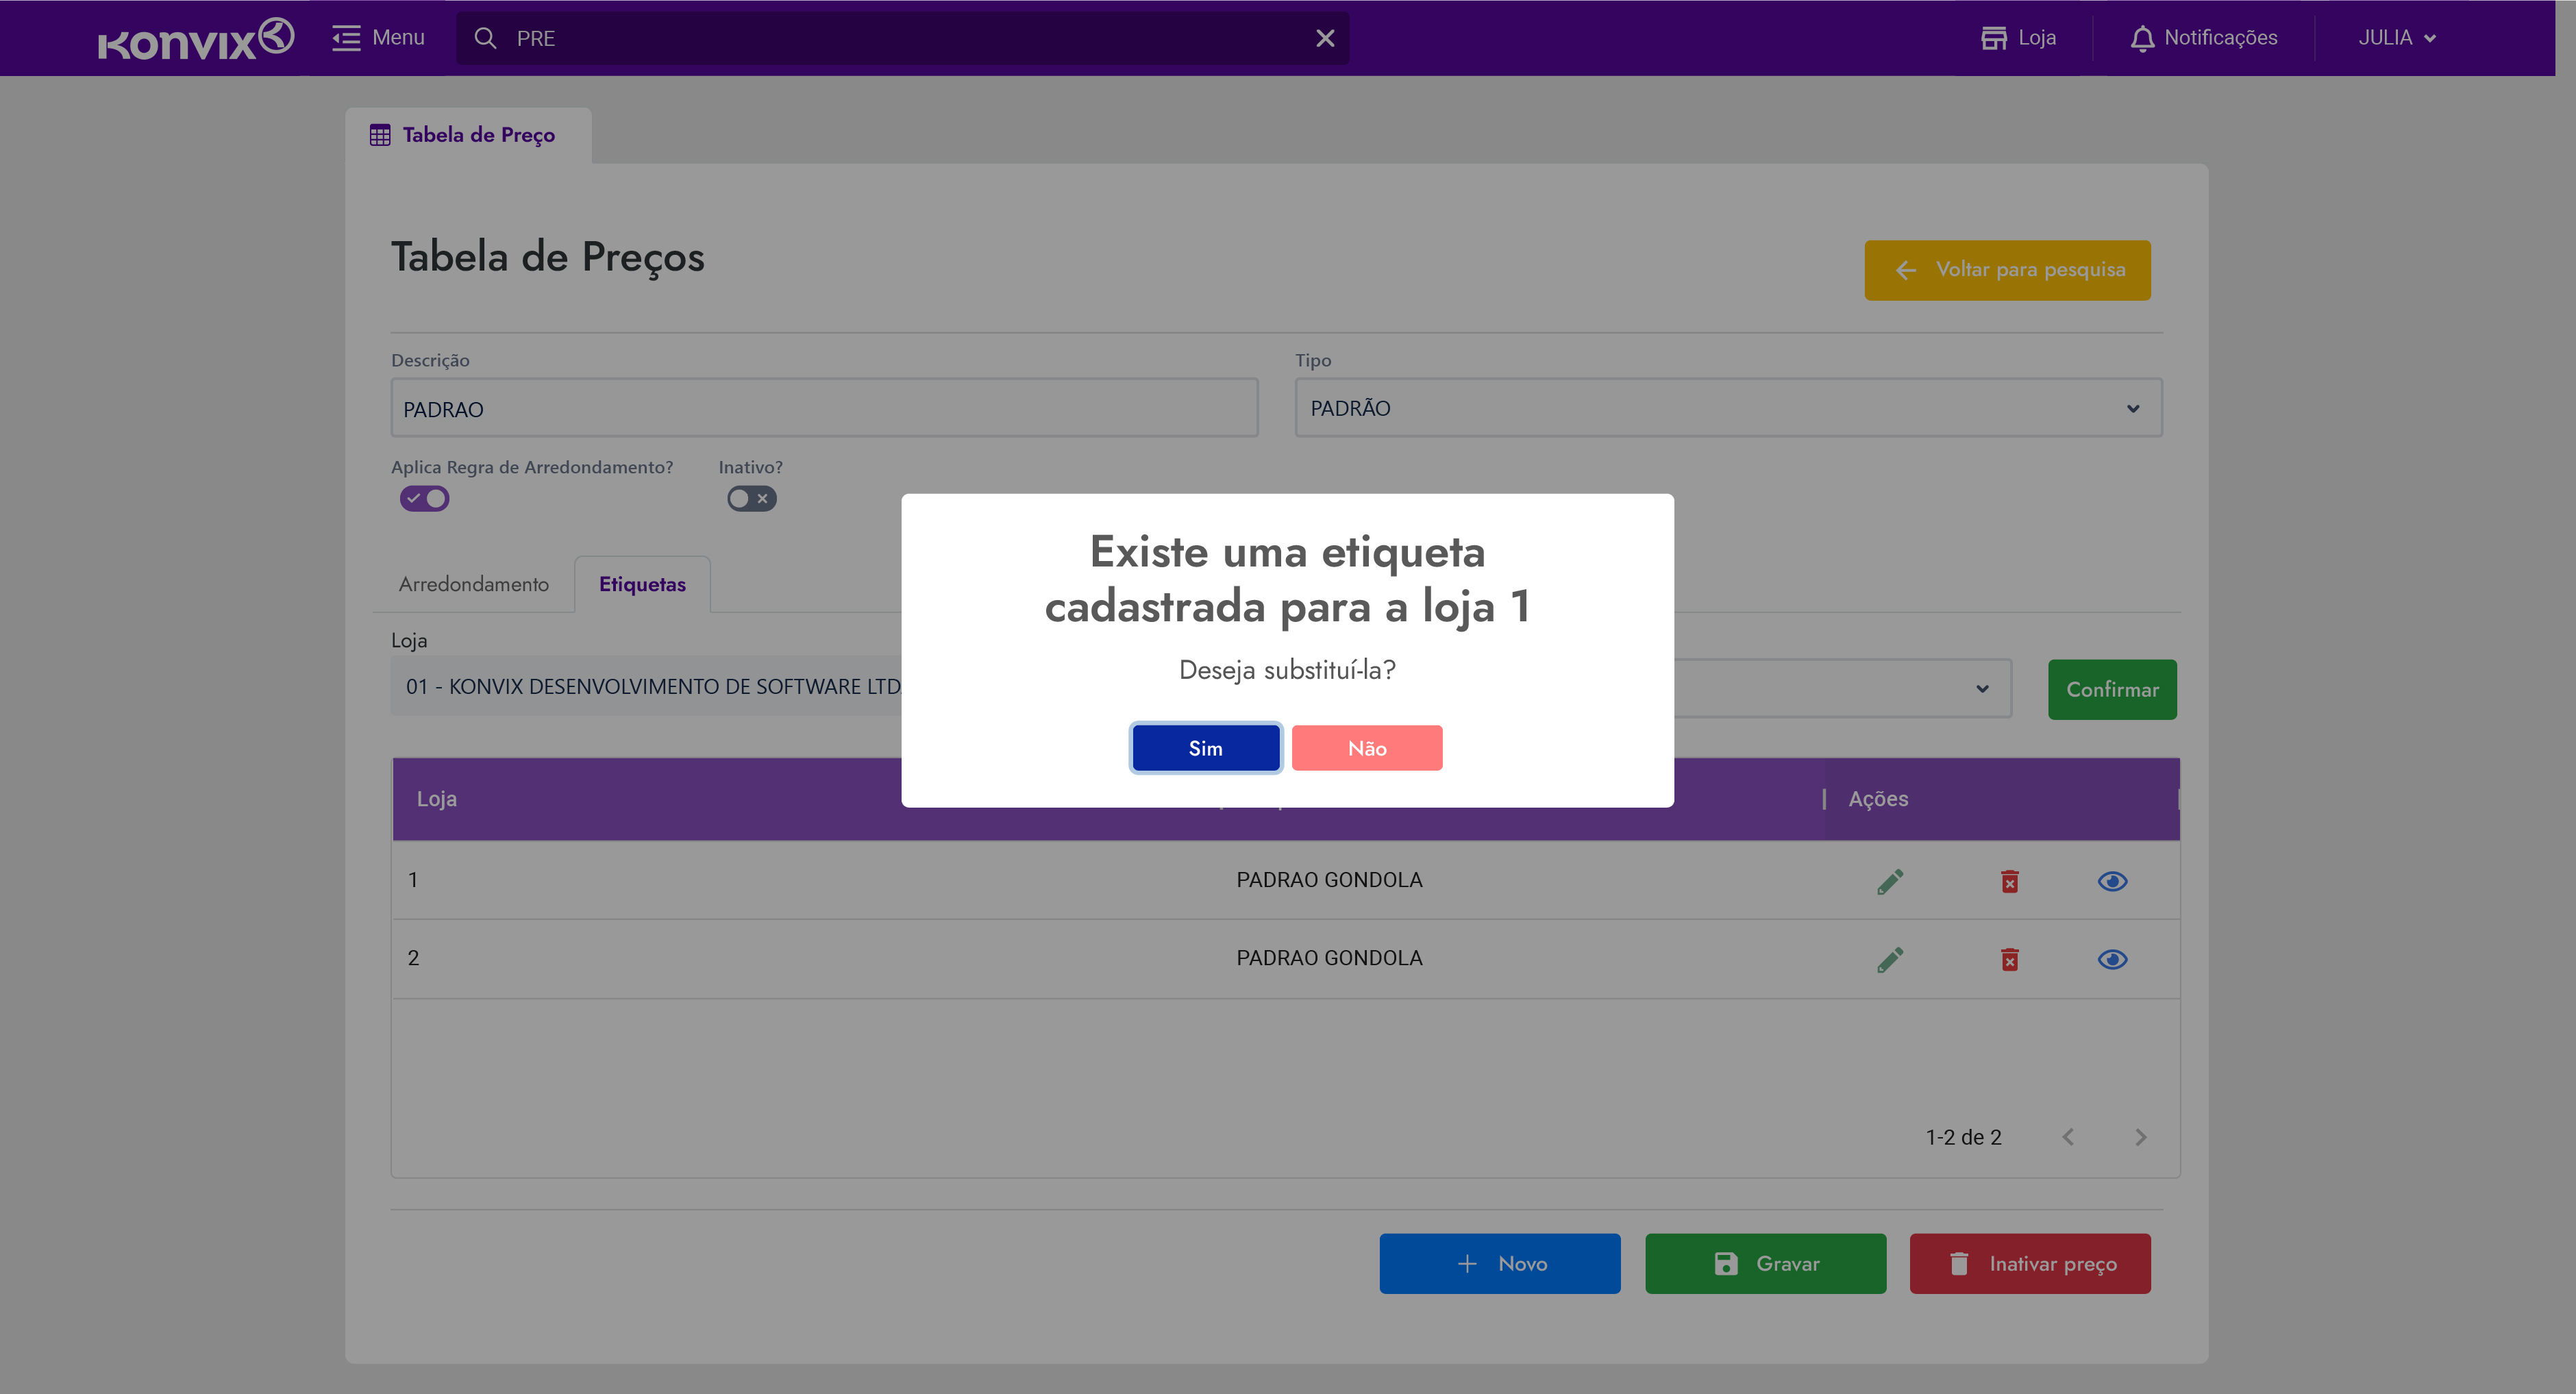Delete the label row for loja 2

pos(2009,959)
